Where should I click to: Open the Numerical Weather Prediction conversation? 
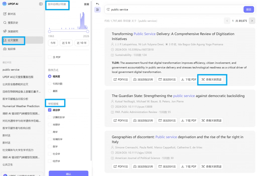tap(21, 106)
